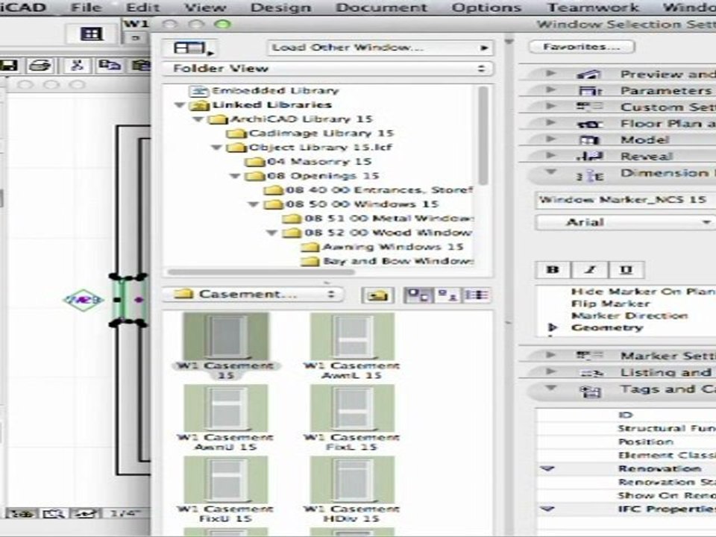Screen dimensions: 716x537
Task: Click the window marker tag on floor plan
Action: [x=83, y=300]
